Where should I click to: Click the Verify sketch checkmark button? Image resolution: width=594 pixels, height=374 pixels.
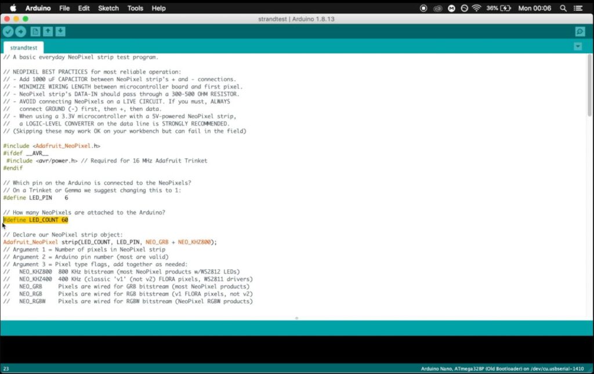point(8,32)
